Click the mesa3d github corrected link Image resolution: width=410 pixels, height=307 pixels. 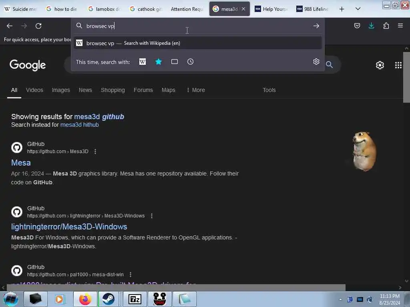point(99,117)
